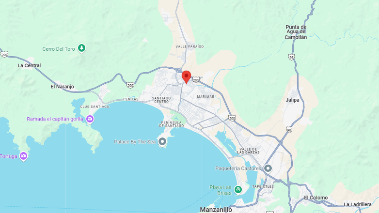Select Punta de Agua de Camotlán label
This screenshot has height=213, width=379.
tap(296, 32)
